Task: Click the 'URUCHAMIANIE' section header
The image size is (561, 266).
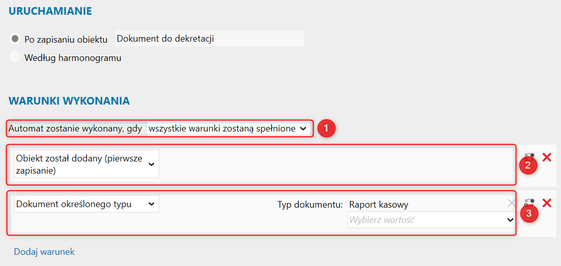Action: [50, 10]
